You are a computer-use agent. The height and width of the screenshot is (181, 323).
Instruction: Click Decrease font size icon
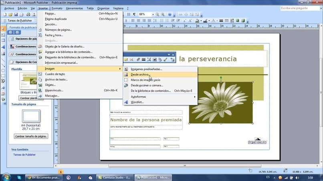click(185, 20)
